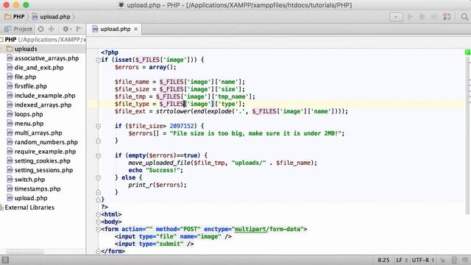
Task: Click the PHP folder icon in breadcrumb
Action: [8, 16]
